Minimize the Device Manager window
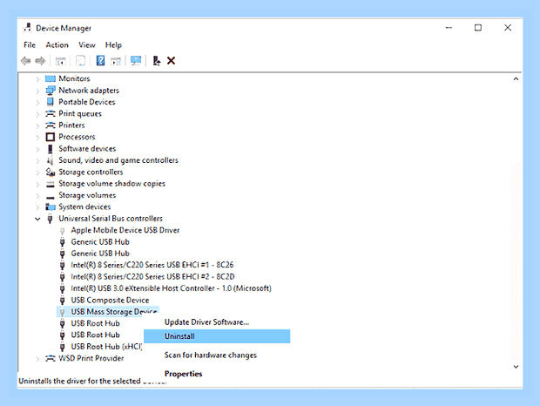540x406 pixels. (x=449, y=28)
